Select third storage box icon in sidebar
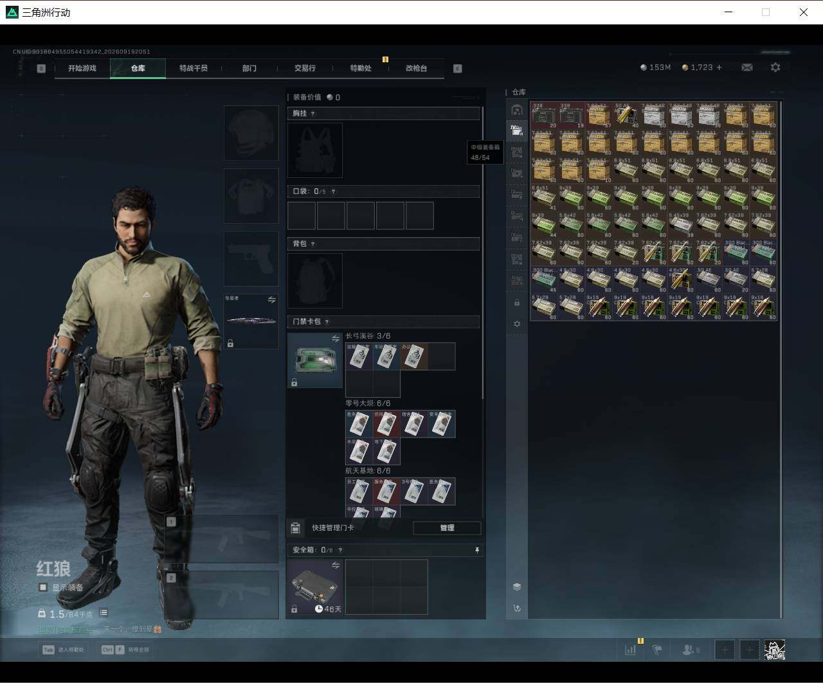This screenshot has height=683, width=823. (516, 152)
